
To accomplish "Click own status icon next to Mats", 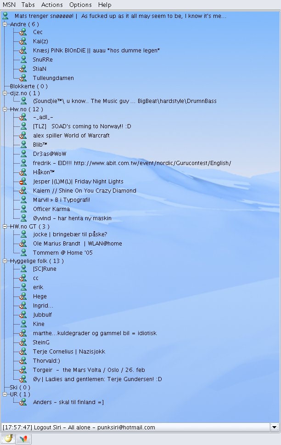I will (6, 16).
